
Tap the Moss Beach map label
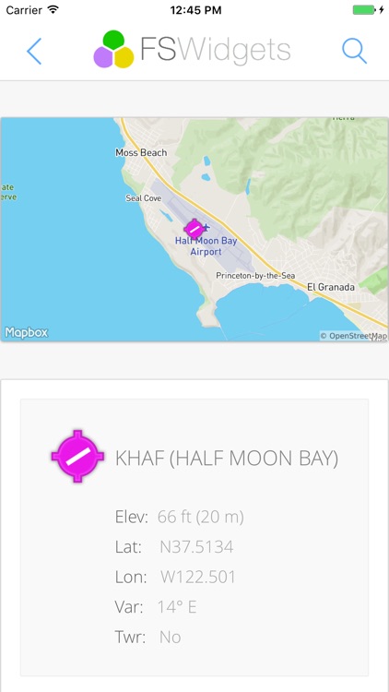[x=141, y=152]
